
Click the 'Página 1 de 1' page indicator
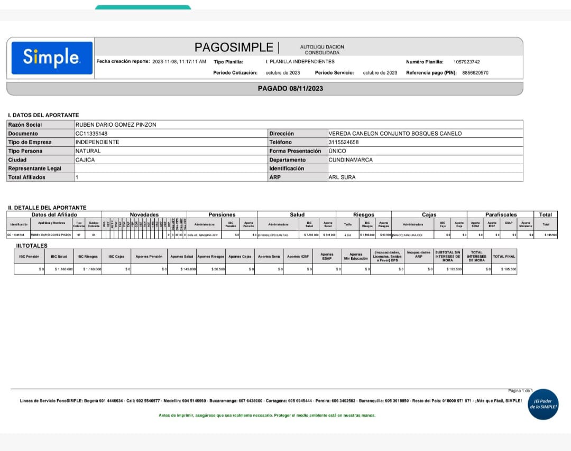520,390
